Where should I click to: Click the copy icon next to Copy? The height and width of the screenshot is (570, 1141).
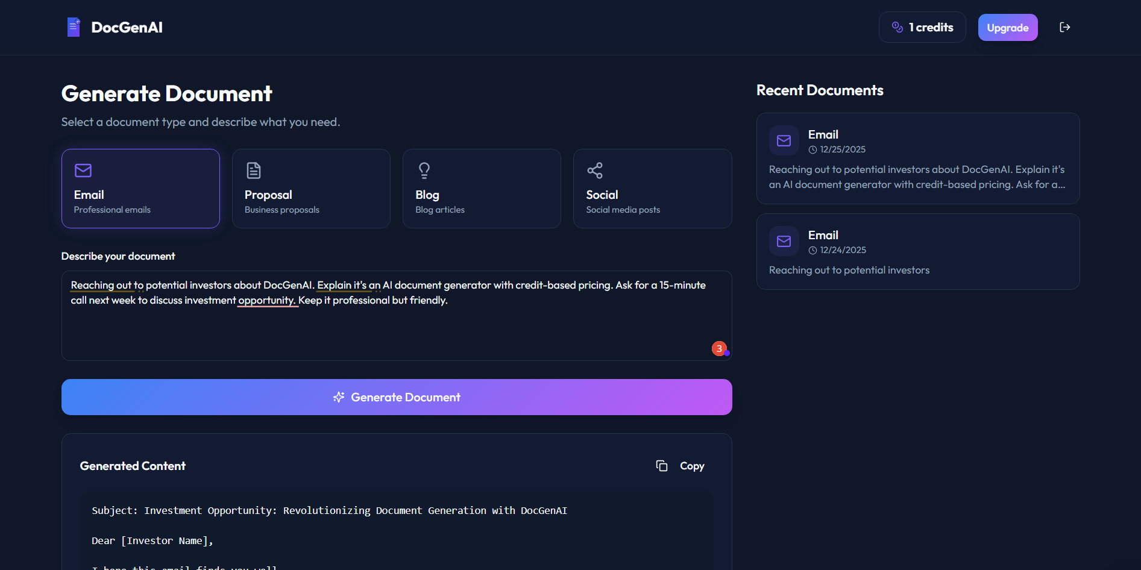[662, 466]
